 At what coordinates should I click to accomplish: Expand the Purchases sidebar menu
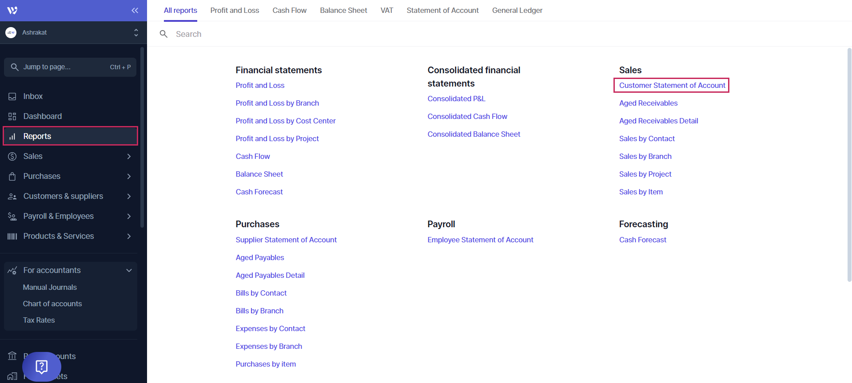[128, 176]
